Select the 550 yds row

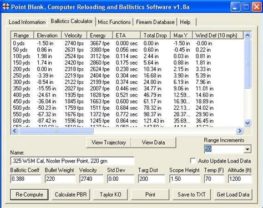127,114
